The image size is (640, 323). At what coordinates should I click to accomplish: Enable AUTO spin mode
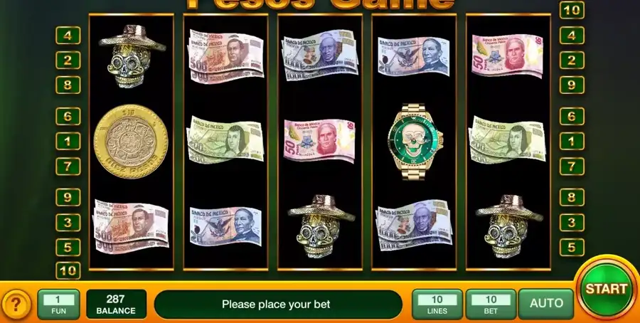tap(546, 303)
